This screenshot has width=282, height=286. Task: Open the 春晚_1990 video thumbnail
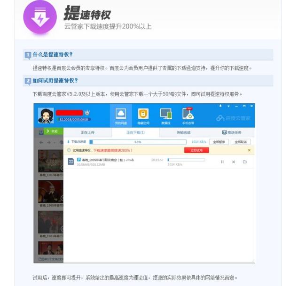(51, 192)
